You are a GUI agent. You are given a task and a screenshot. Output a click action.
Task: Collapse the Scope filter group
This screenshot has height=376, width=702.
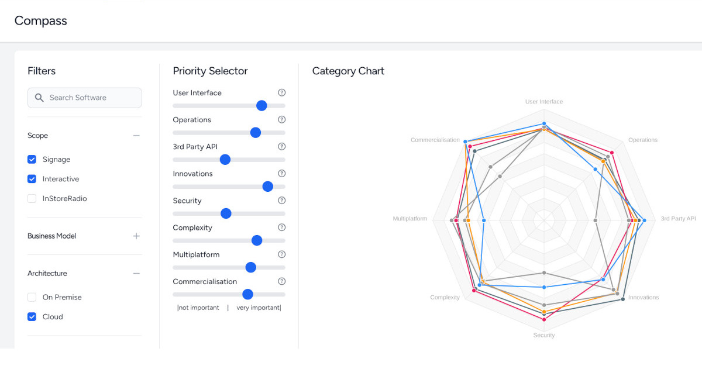click(136, 135)
